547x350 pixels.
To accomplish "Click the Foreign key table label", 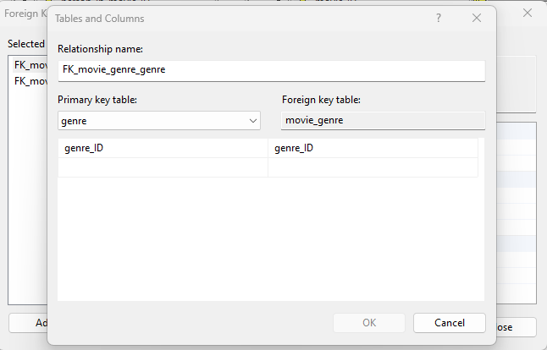I will point(322,101).
